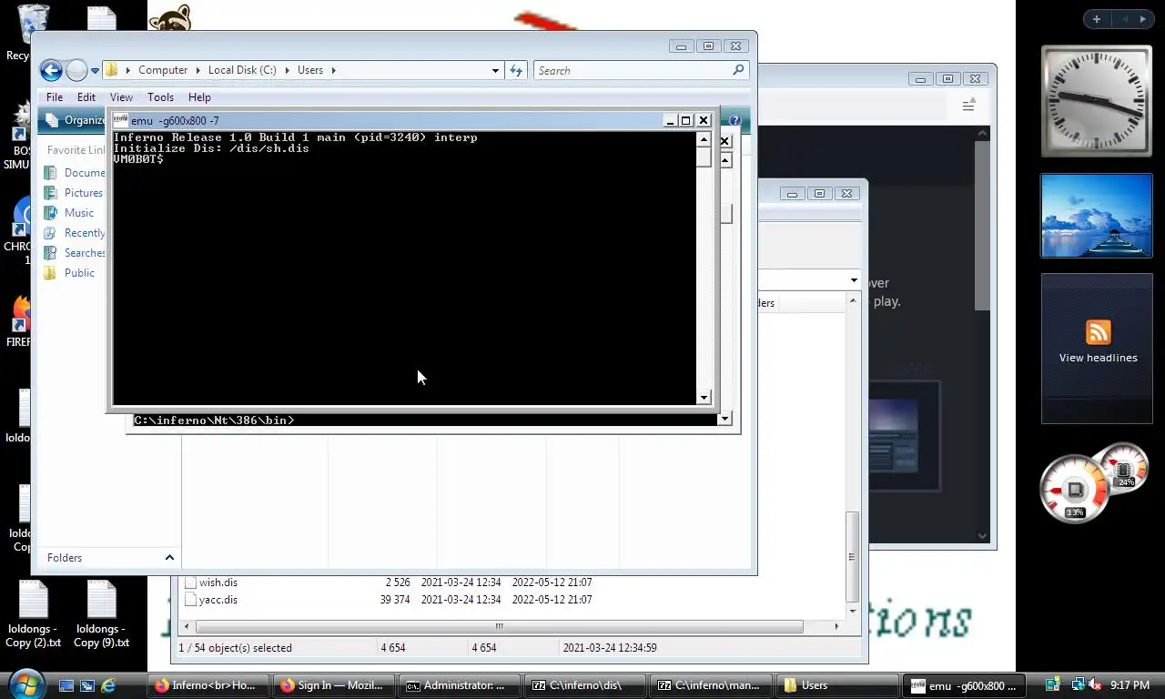Open the Tools menu
The width and height of the screenshot is (1165, 699).
coord(160,97)
